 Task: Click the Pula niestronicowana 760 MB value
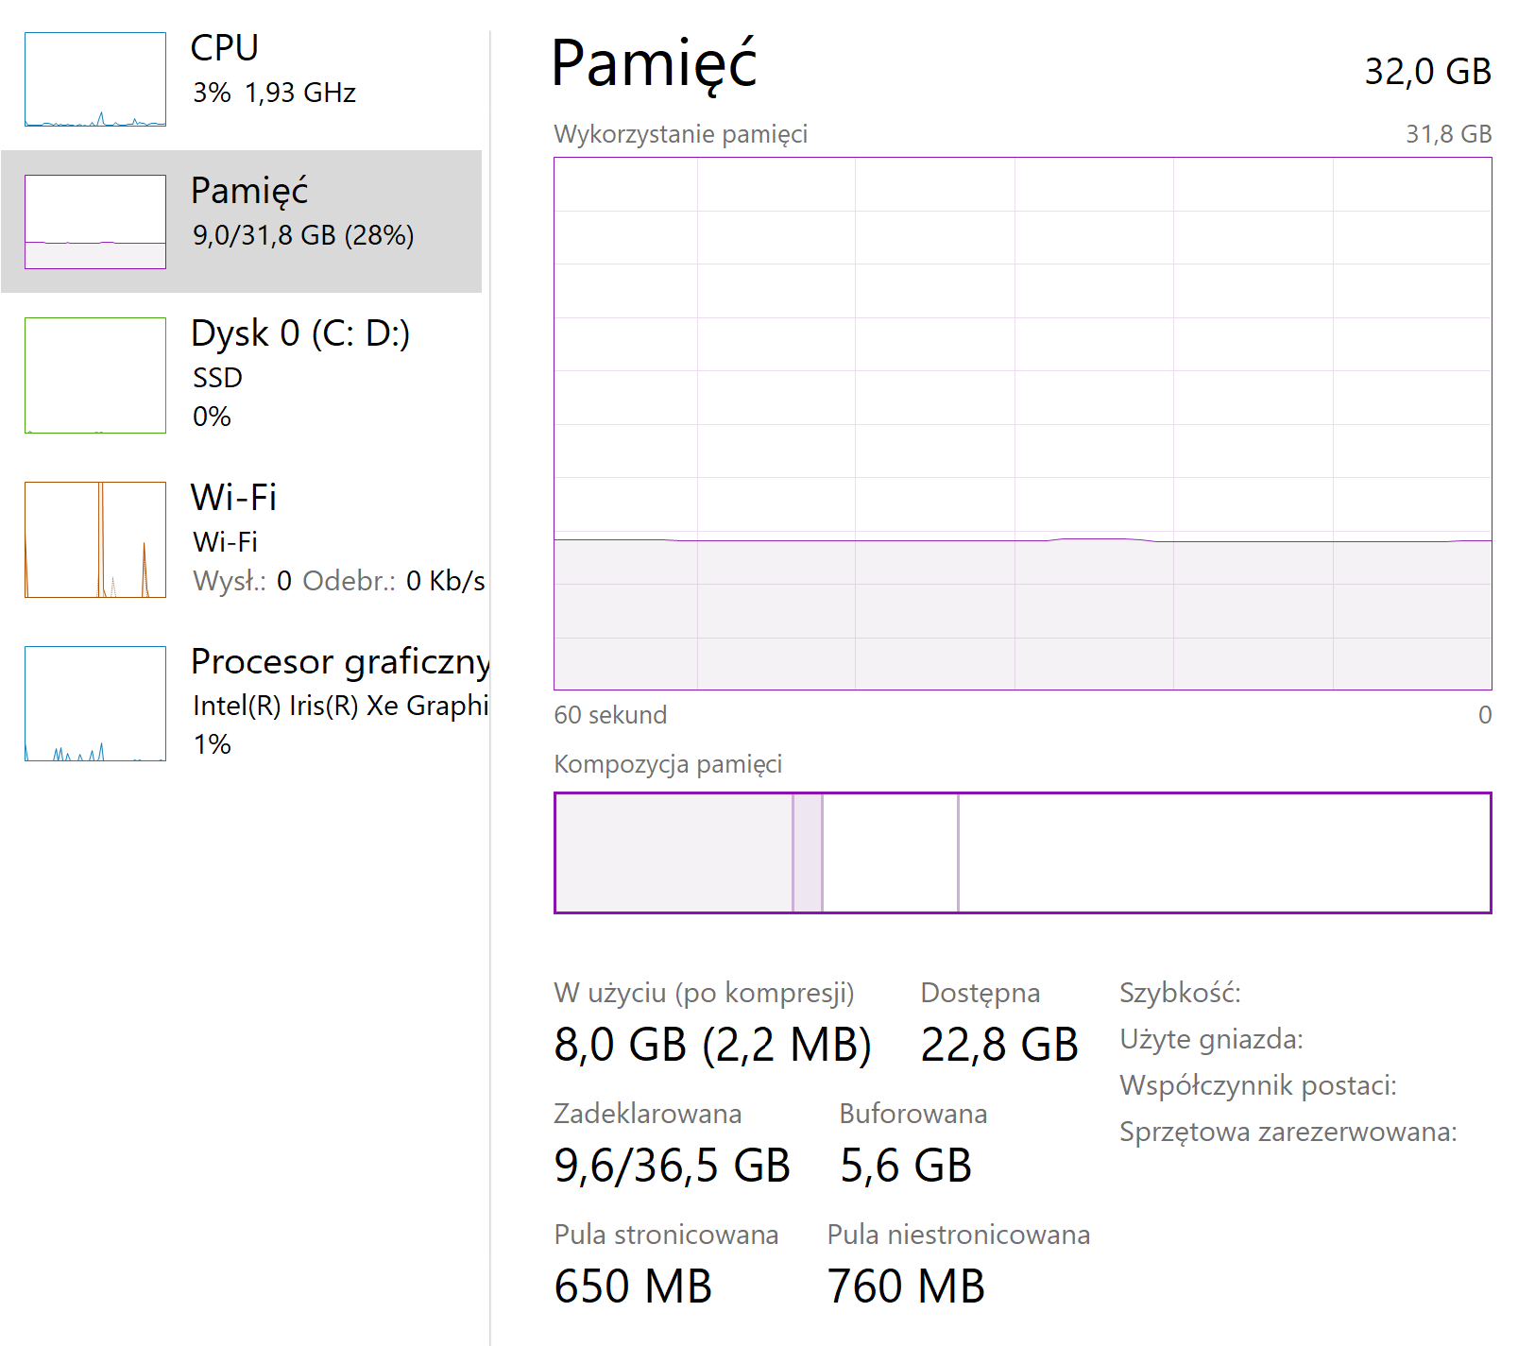pyautogui.click(x=906, y=1286)
